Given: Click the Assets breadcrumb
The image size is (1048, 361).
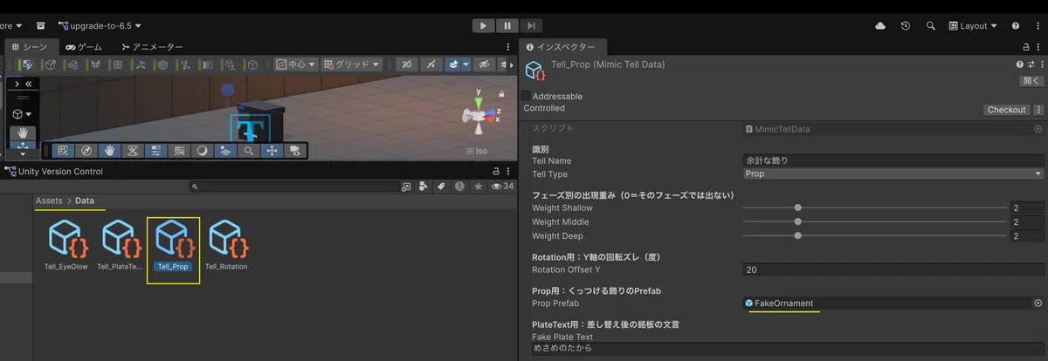Looking at the screenshot, I should coord(49,201).
